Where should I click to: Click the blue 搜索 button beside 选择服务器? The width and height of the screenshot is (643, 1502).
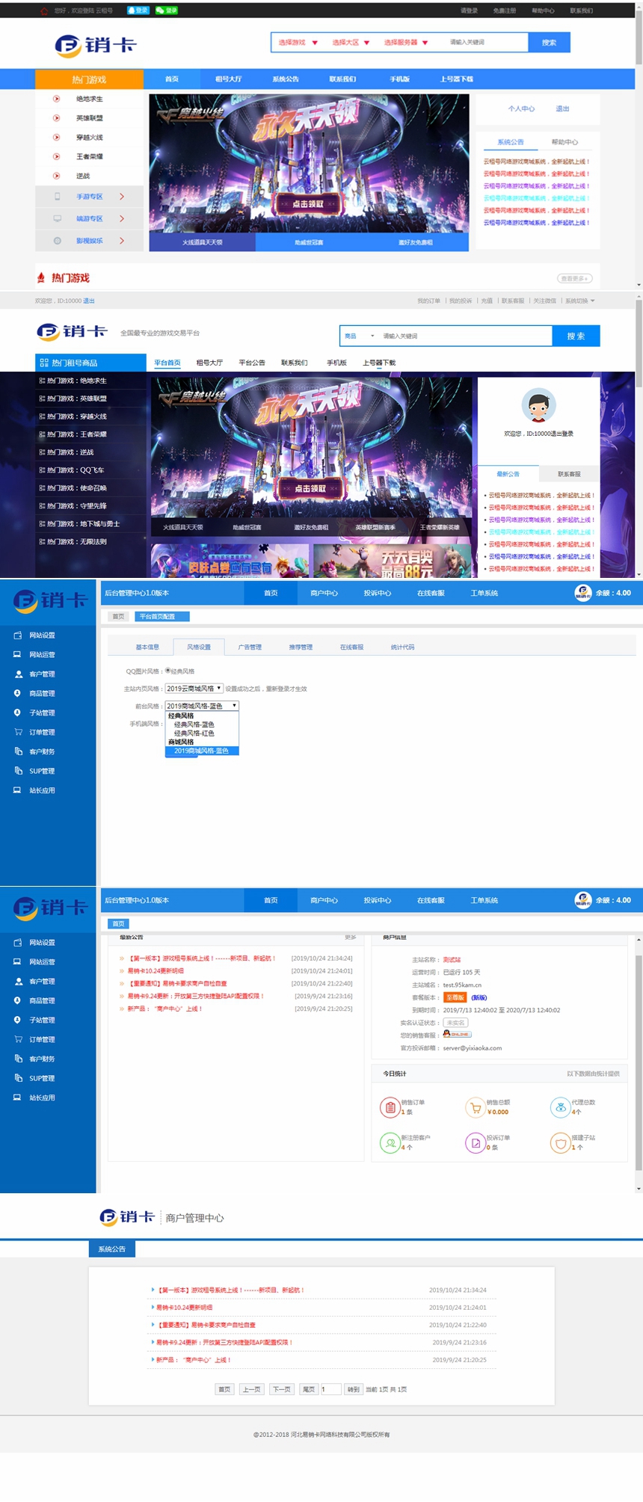click(x=549, y=43)
